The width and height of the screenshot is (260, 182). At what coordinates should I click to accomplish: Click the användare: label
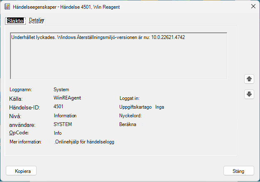[x=22, y=125]
